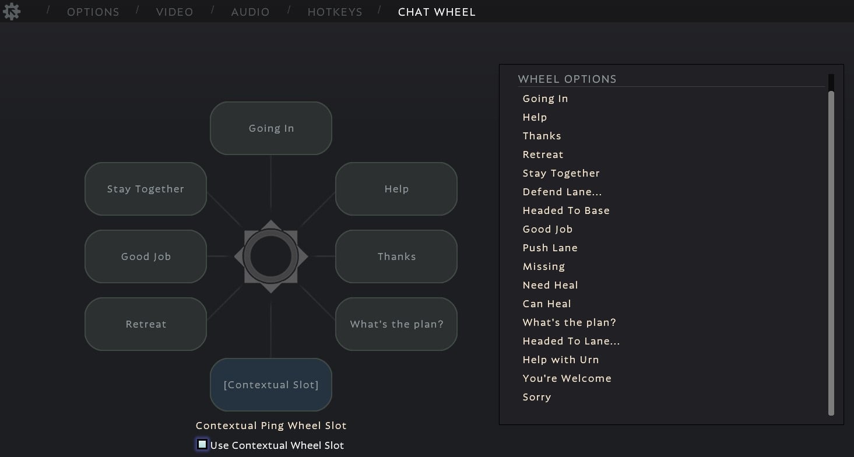Click the chat wheel center ring

tap(271, 256)
